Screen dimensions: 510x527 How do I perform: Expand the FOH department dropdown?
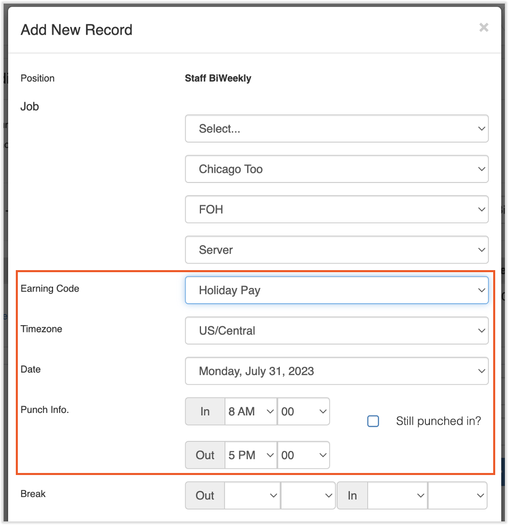click(337, 209)
